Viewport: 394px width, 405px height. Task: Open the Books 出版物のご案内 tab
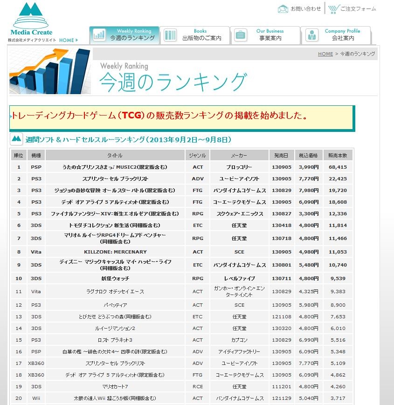[x=195, y=35]
